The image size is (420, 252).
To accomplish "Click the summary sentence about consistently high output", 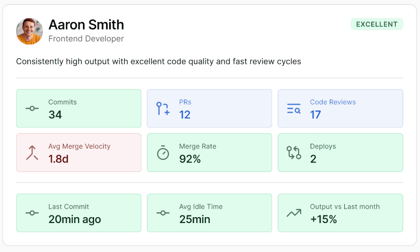I will 159,62.
